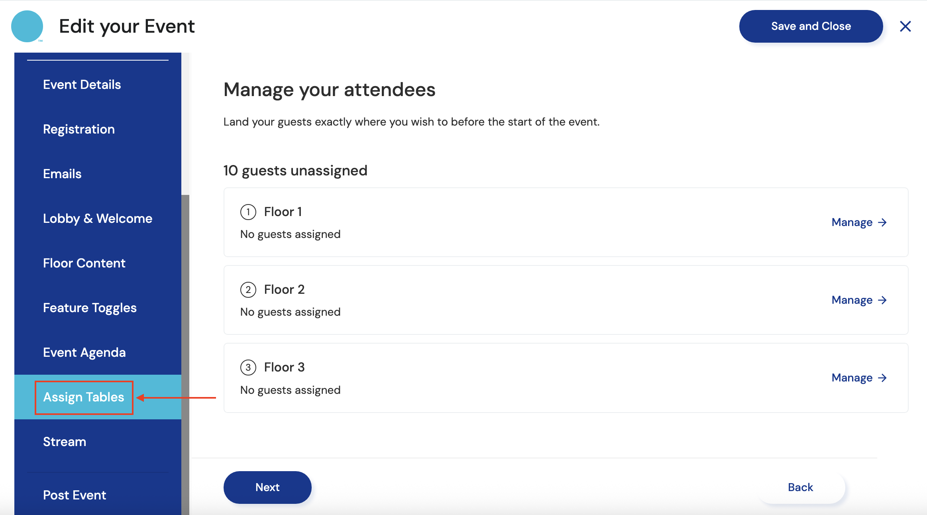This screenshot has width=927, height=515.
Task: Open the Emails section
Action: [x=62, y=174]
